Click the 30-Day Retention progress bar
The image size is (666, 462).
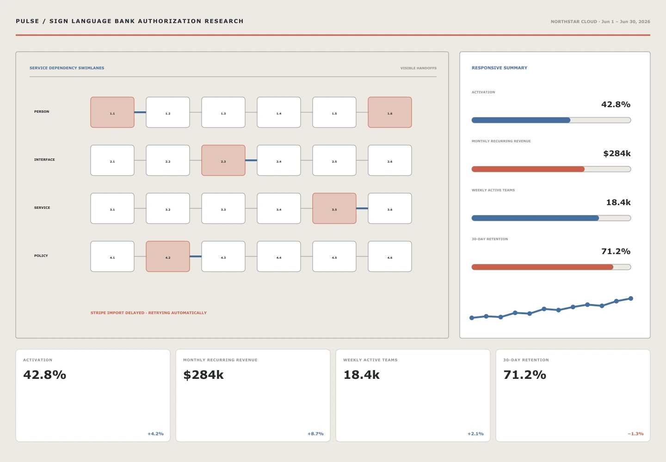click(x=551, y=267)
